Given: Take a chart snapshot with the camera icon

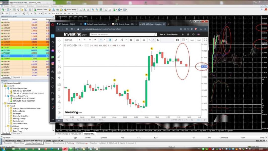Looking at the screenshot, I should (177, 40).
